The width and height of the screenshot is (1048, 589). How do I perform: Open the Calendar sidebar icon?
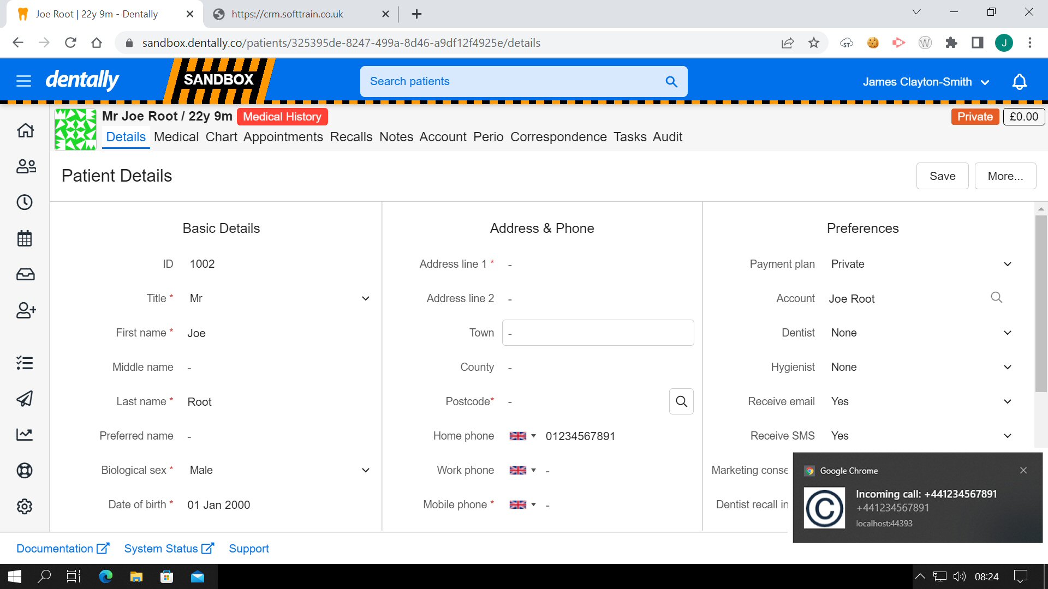25,238
